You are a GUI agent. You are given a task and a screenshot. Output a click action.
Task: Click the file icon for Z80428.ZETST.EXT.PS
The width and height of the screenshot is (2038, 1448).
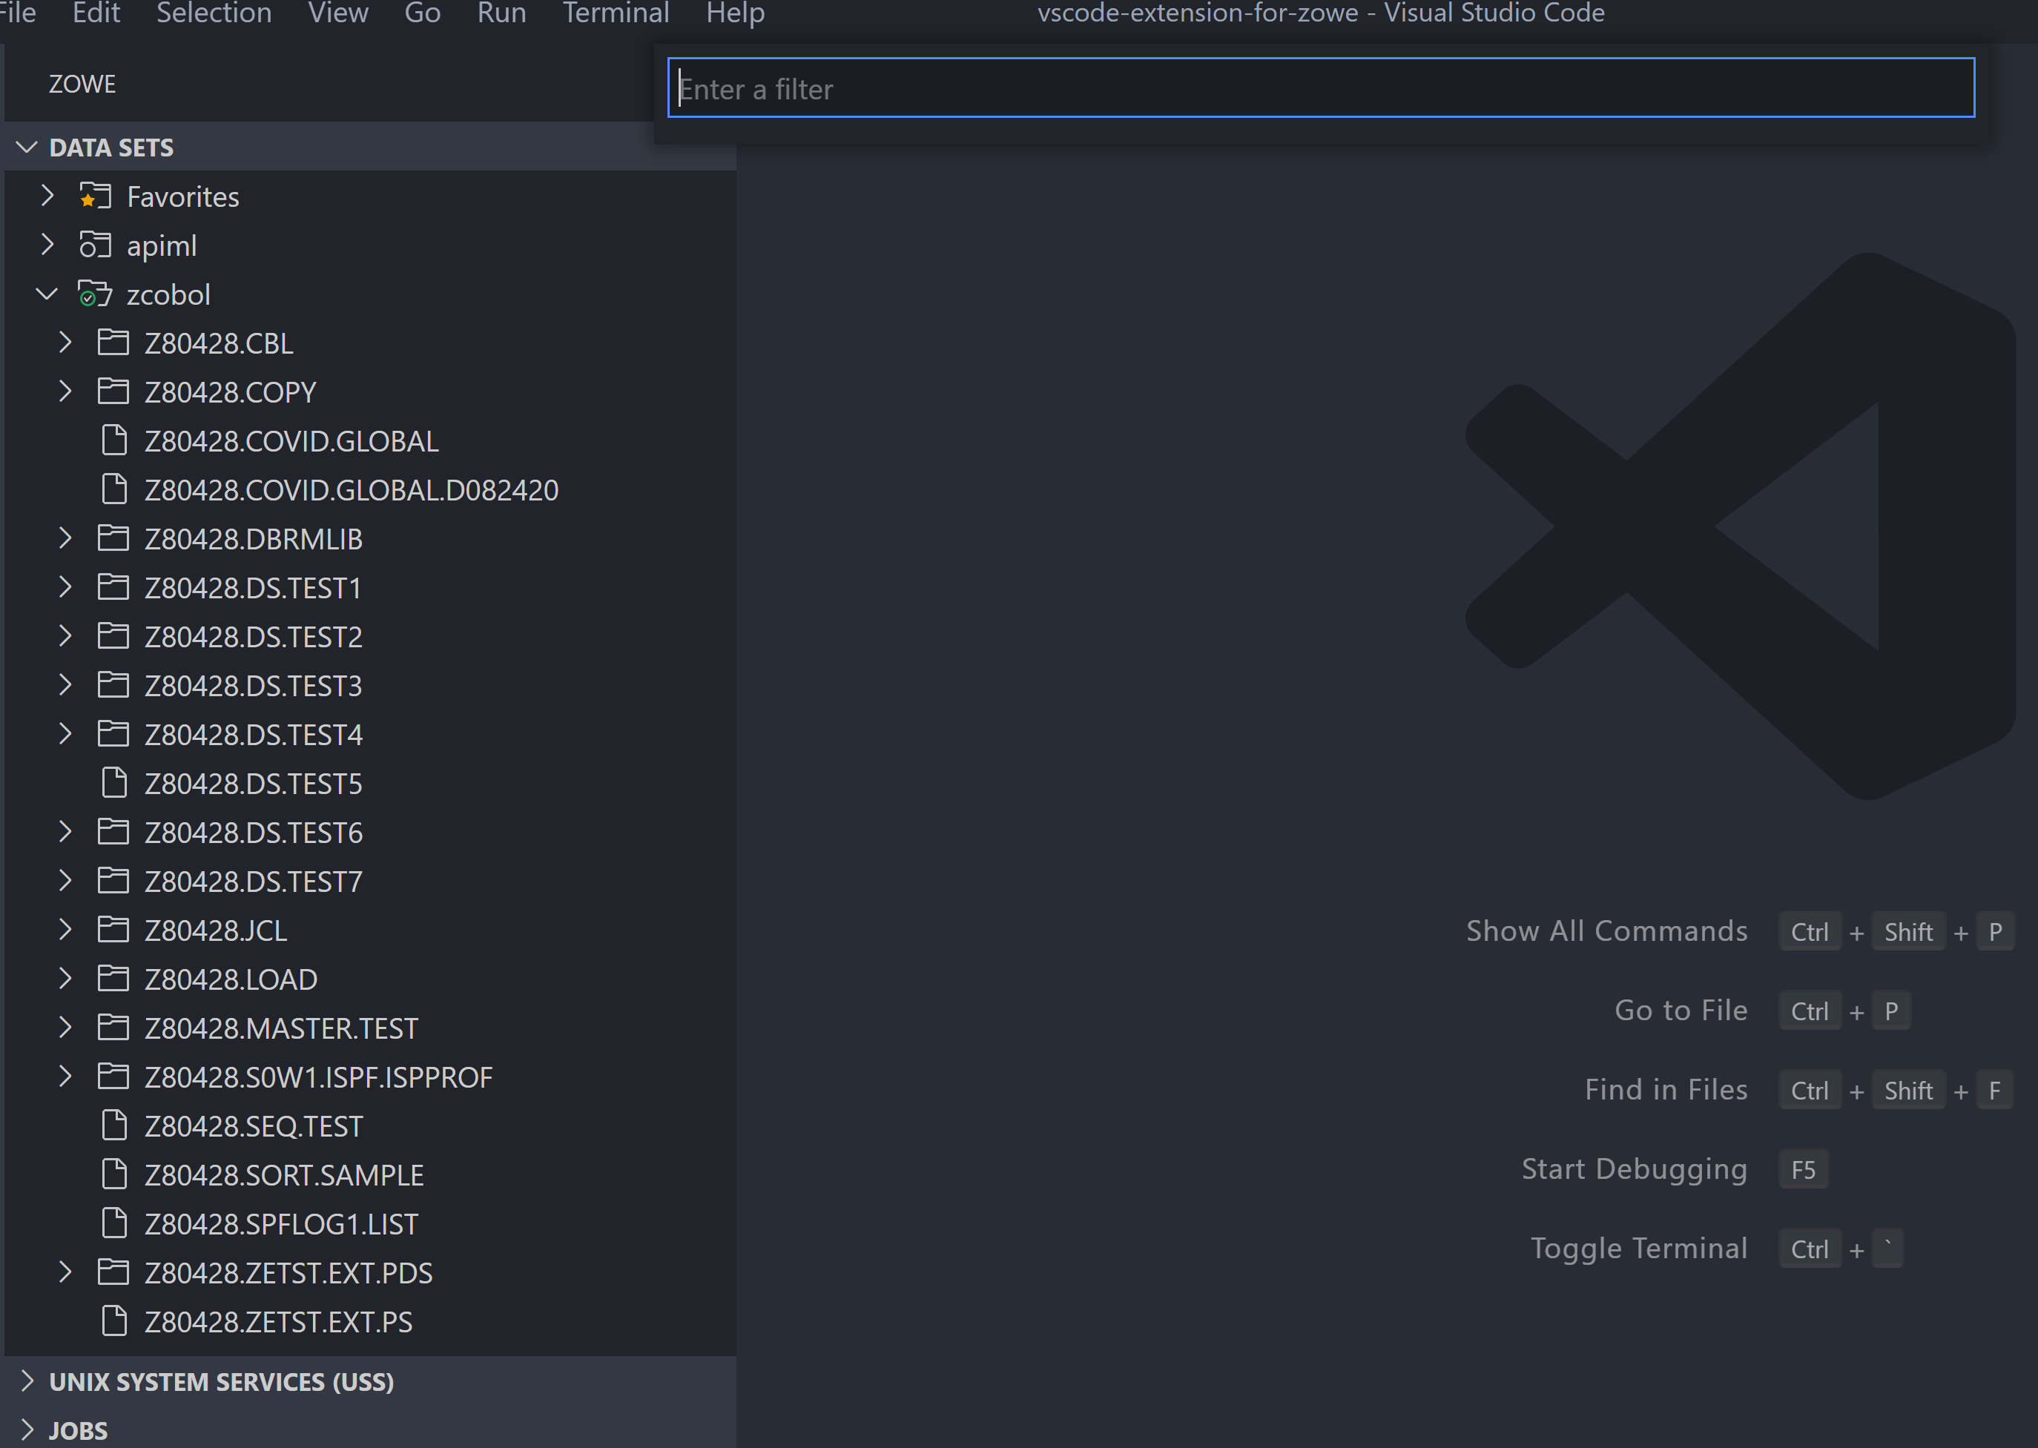coord(114,1321)
